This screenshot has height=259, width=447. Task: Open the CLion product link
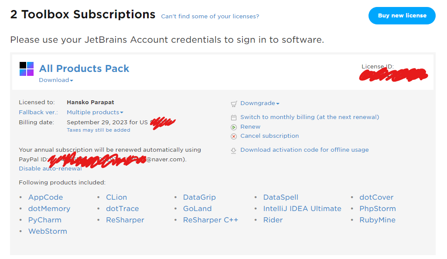116,197
